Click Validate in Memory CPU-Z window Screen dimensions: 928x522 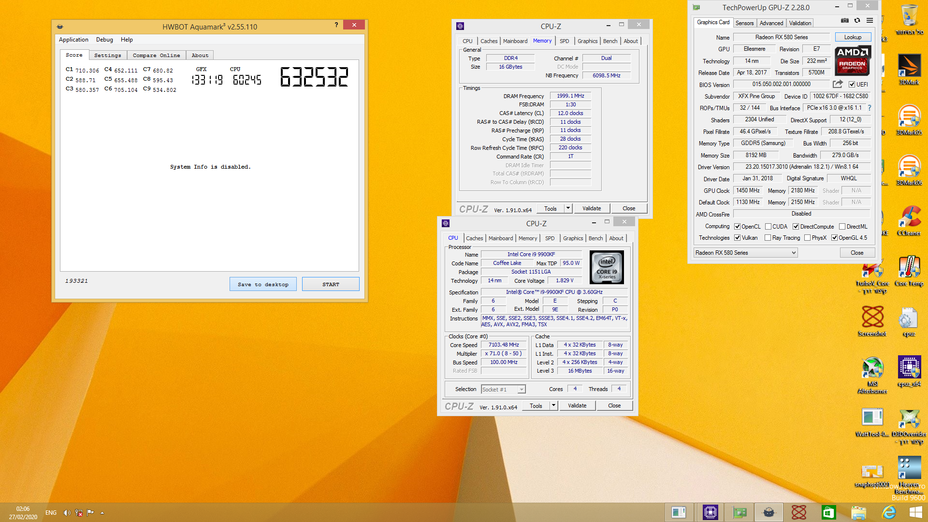click(592, 208)
